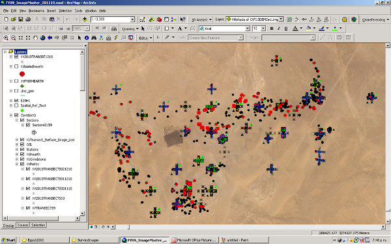Open the ArcToolbox window
Image resolution: width=391 pixels, height=244 pixels.
pos(159,20)
